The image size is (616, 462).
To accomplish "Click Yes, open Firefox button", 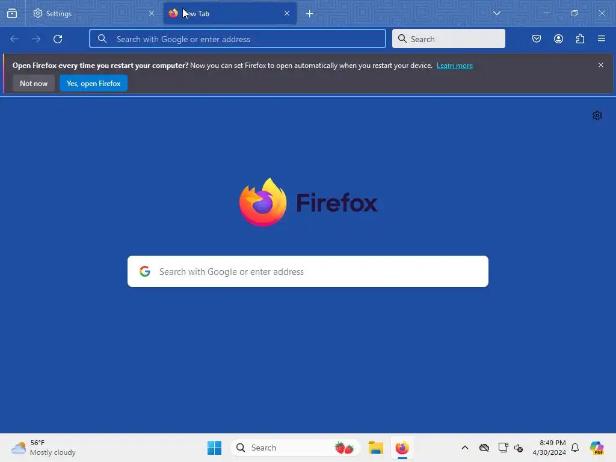I will coord(93,83).
